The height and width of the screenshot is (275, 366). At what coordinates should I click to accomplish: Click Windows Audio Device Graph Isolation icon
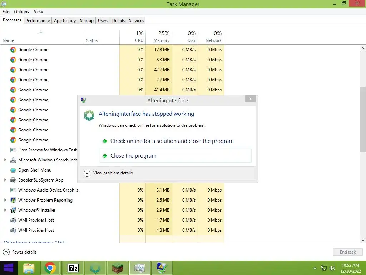tap(13, 190)
